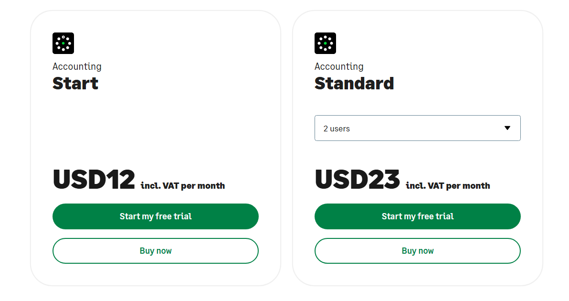Select the 'Standard' plan title
Viewport: 569px width, 301px height.
354,83
